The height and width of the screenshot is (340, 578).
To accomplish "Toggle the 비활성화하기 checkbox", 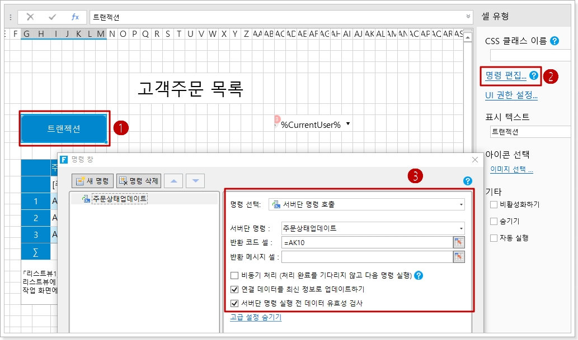I will click(x=494, y=205).
